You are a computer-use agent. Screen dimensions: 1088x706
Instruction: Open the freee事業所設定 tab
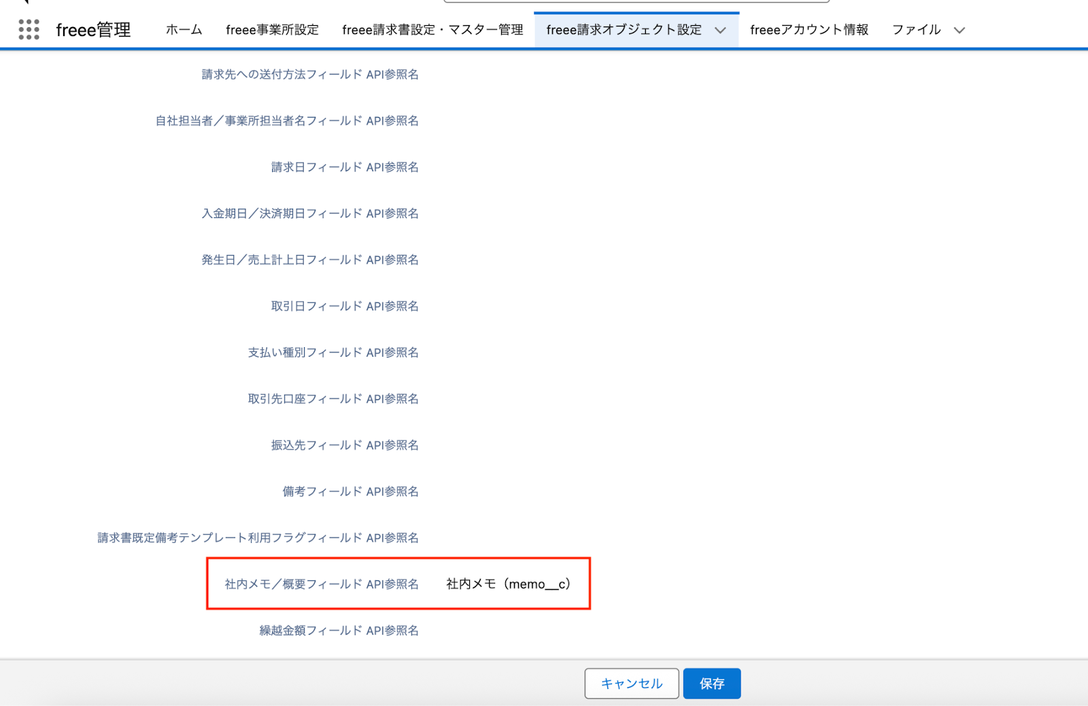tap(272, 30)
